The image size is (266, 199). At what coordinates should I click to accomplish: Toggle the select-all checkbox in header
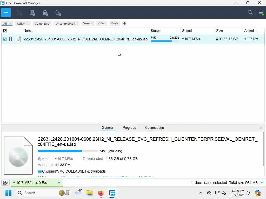coord(5,31)
